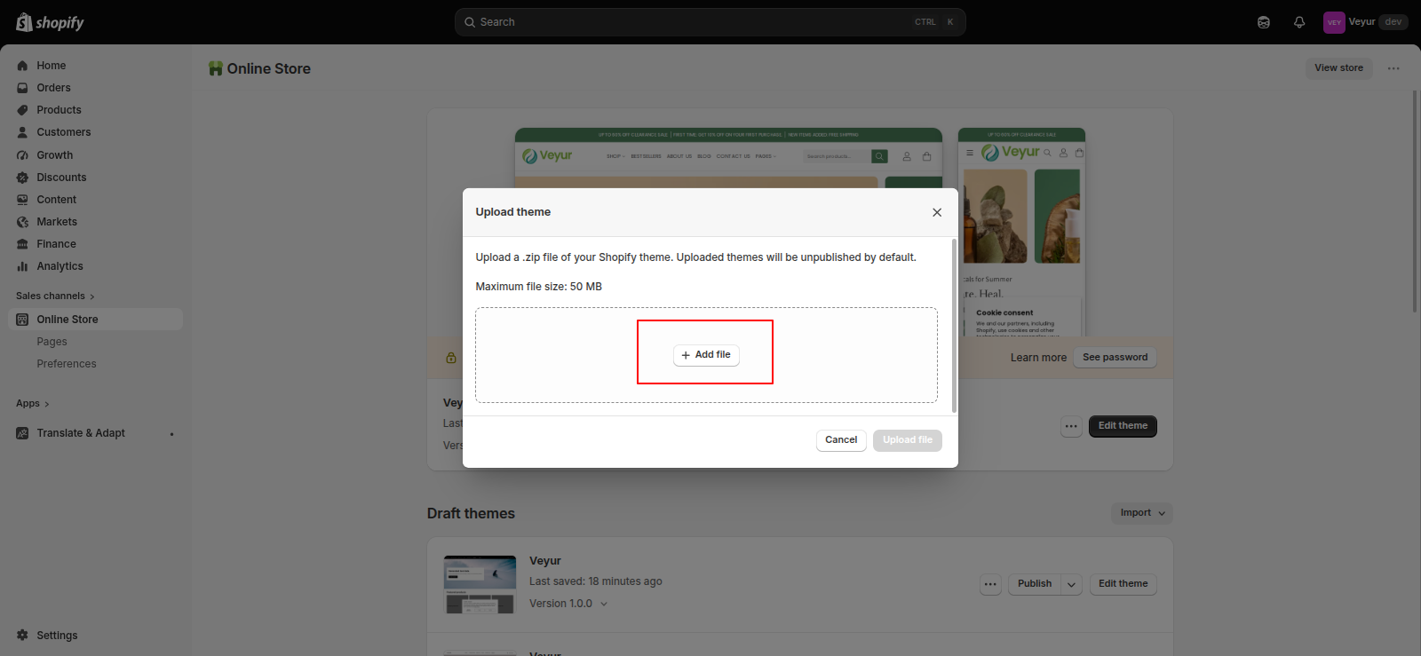The image size is (1421, 656).
Task: Click the Customers person icon
Action: point(22,132)
